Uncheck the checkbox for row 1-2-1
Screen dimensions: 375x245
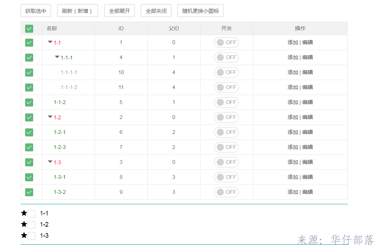[29, 132]
